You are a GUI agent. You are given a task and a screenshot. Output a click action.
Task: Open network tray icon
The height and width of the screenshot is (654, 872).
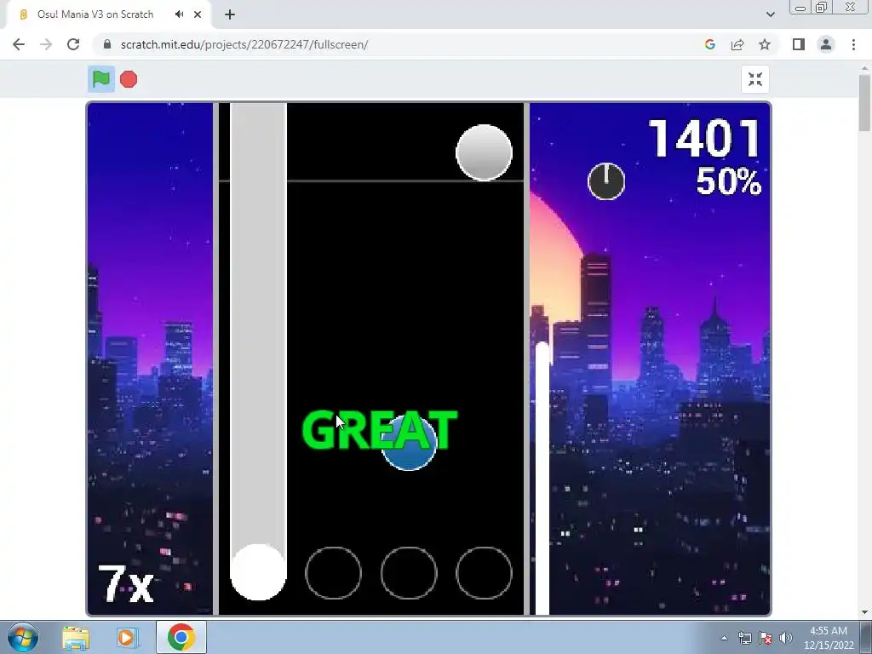(744, 638)
